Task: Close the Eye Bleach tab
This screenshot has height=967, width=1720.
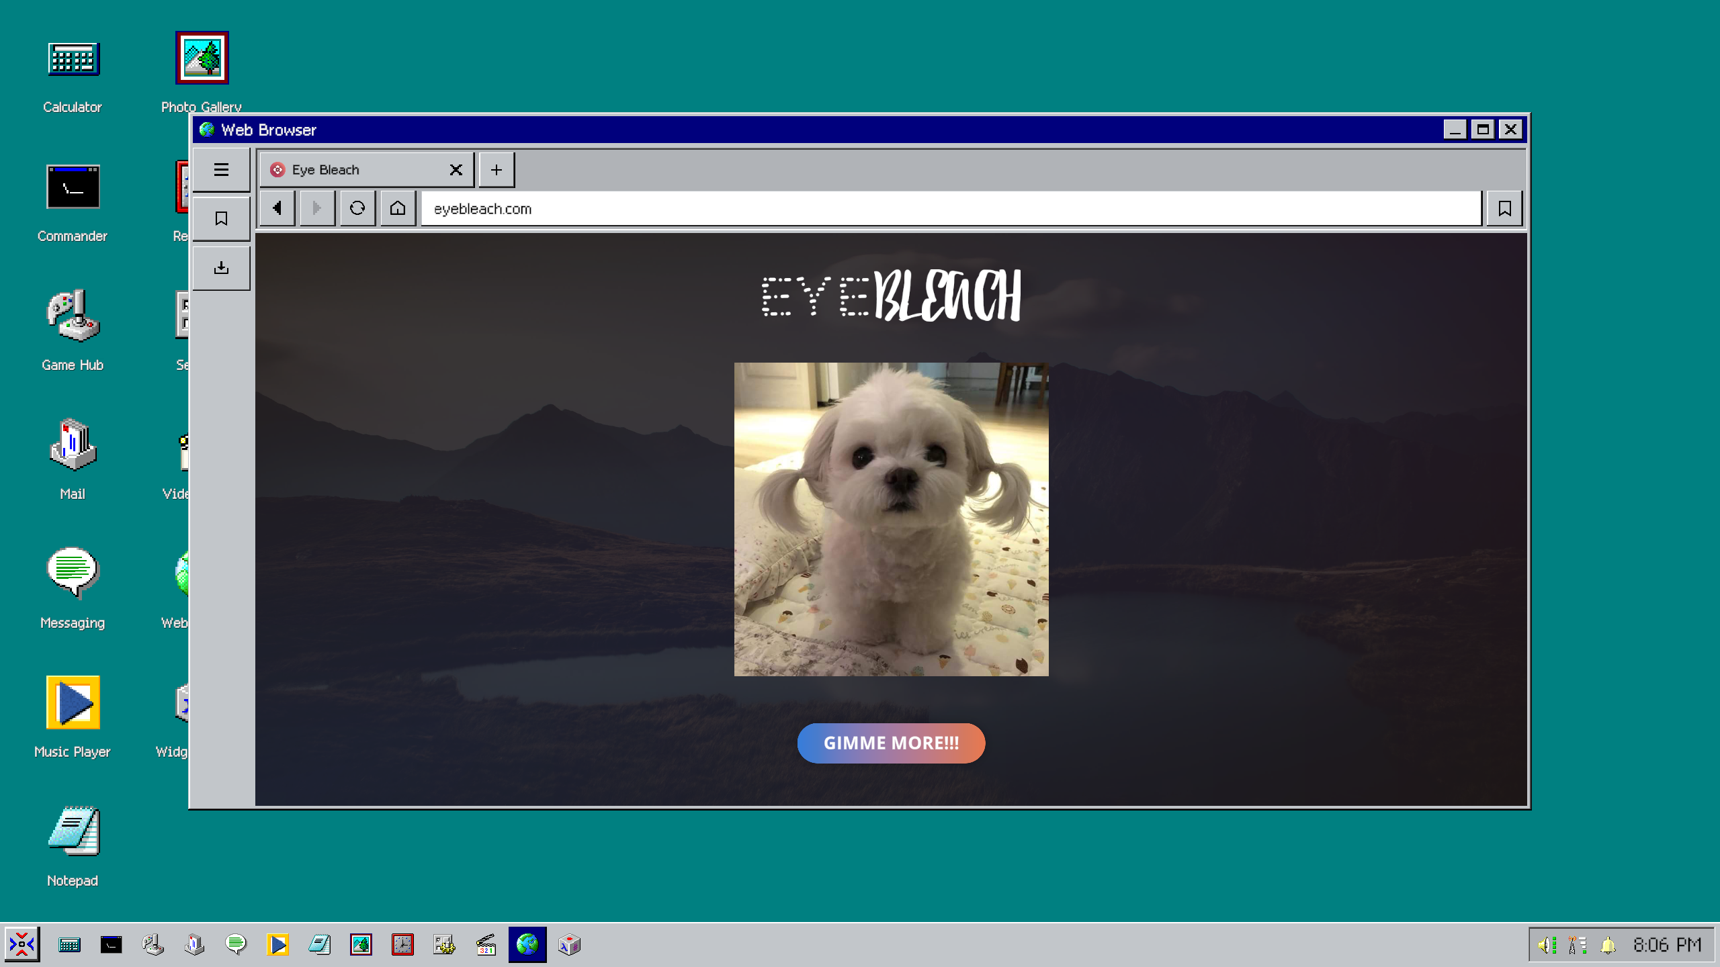Action: 456,170
